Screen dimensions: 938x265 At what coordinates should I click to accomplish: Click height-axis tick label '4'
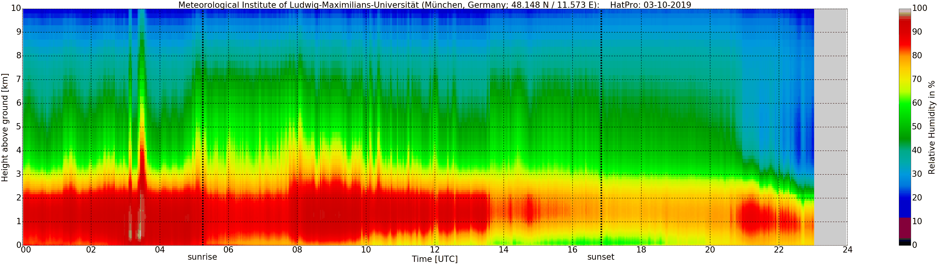pyautogui.click(x=19, y=150)
